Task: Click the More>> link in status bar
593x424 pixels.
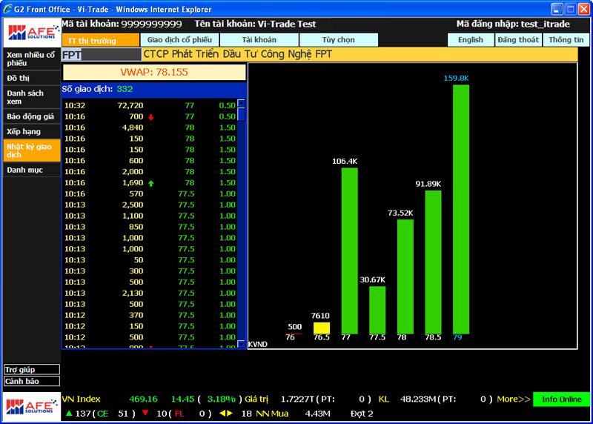Action: 513,399
